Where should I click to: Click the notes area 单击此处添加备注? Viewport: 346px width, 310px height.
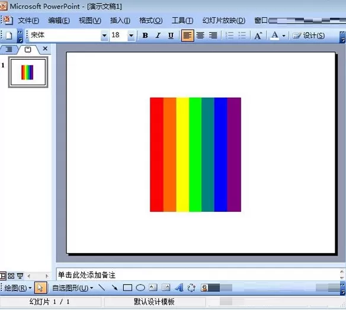tap(86, 275)
